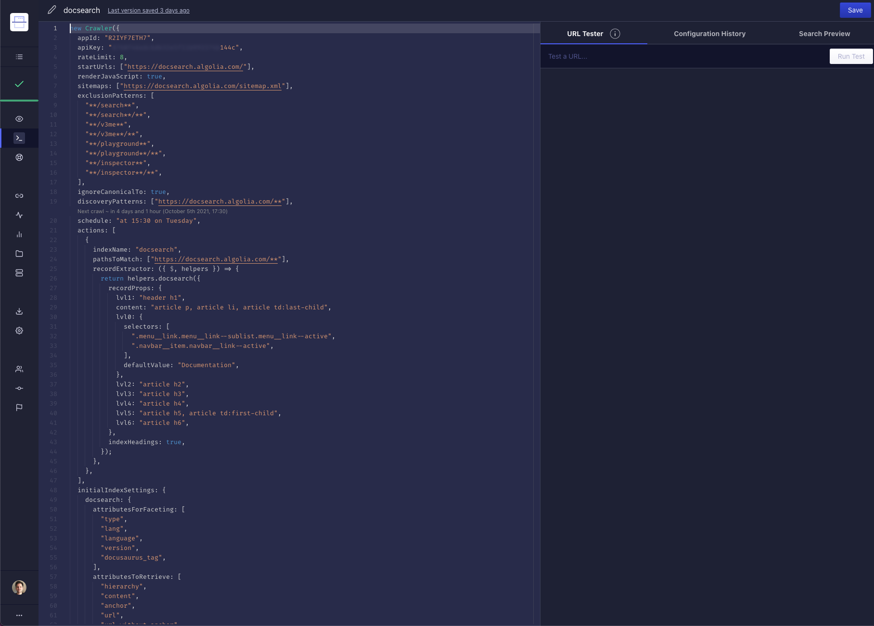Viewport: 874px width, 626px height.
Task: Switch to the Configuration History tab
Action: pos(709,34)
